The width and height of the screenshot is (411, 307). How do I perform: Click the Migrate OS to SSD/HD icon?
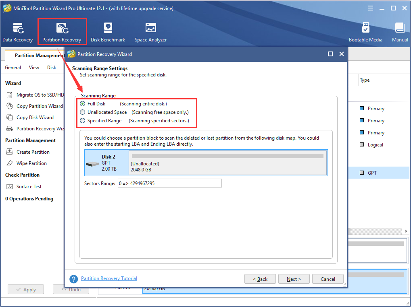click(x=10, y=95)
